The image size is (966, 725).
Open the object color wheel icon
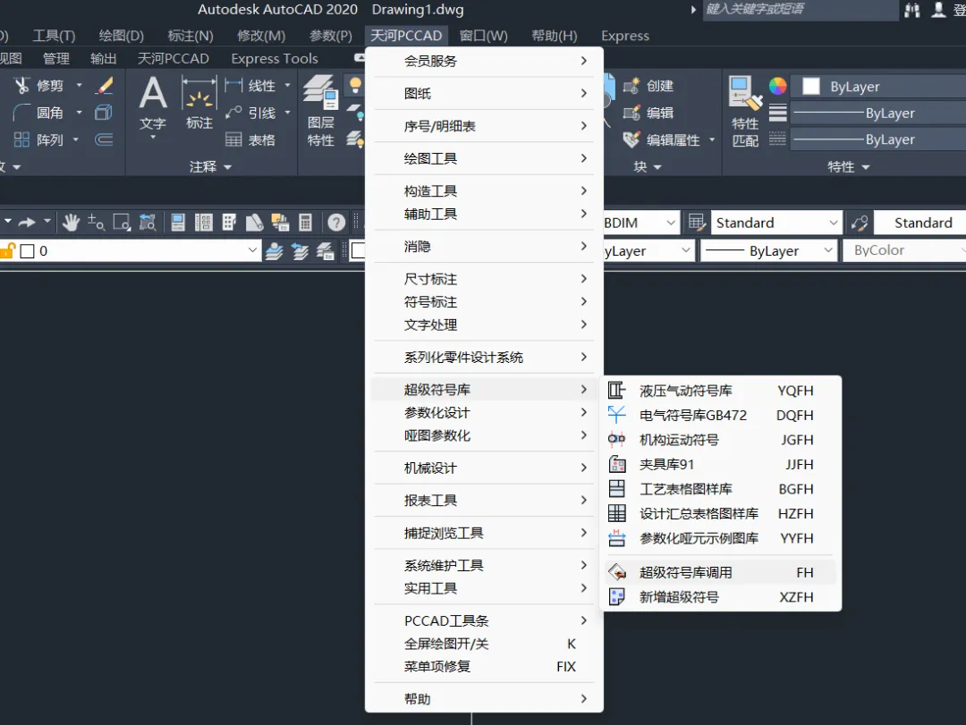(777, 86)
